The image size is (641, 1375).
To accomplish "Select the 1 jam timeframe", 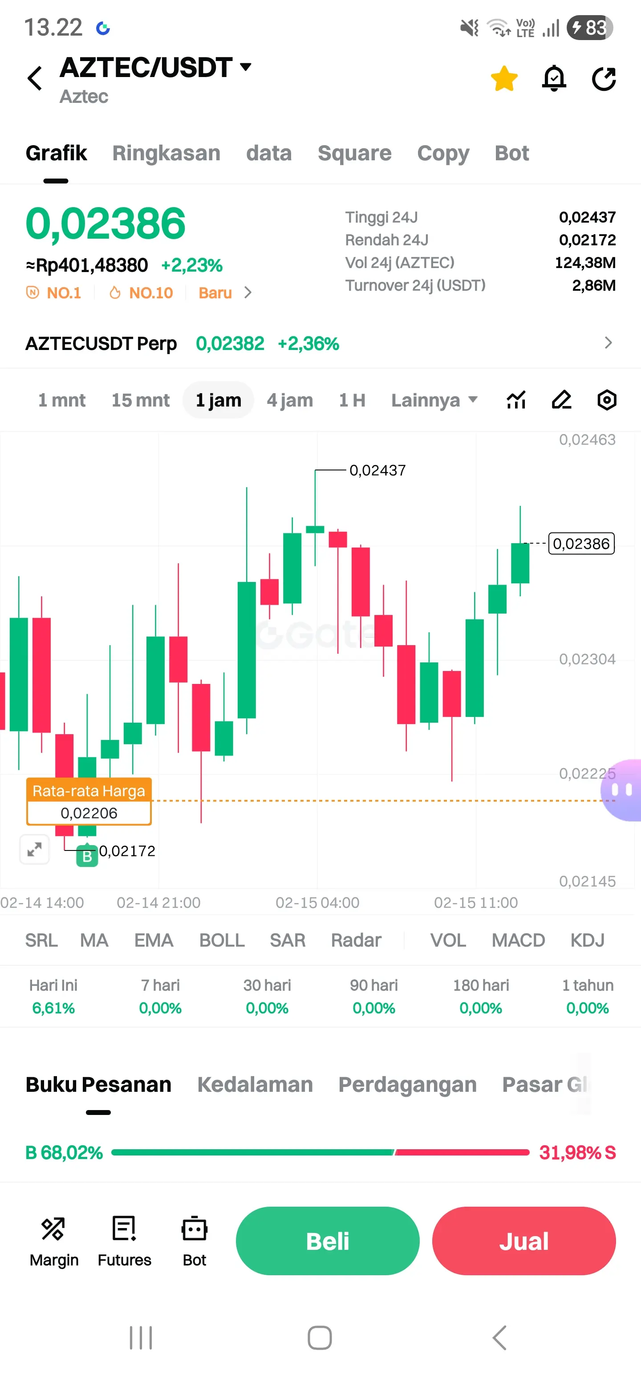I will (218, 400).
